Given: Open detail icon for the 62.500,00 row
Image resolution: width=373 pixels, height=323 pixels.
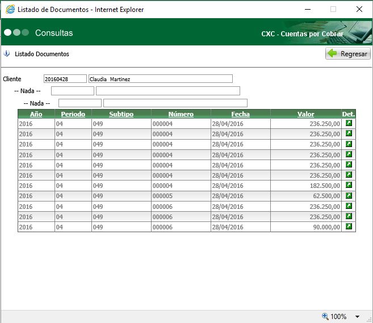Looking at the screenshot, I should coord(349,195).
